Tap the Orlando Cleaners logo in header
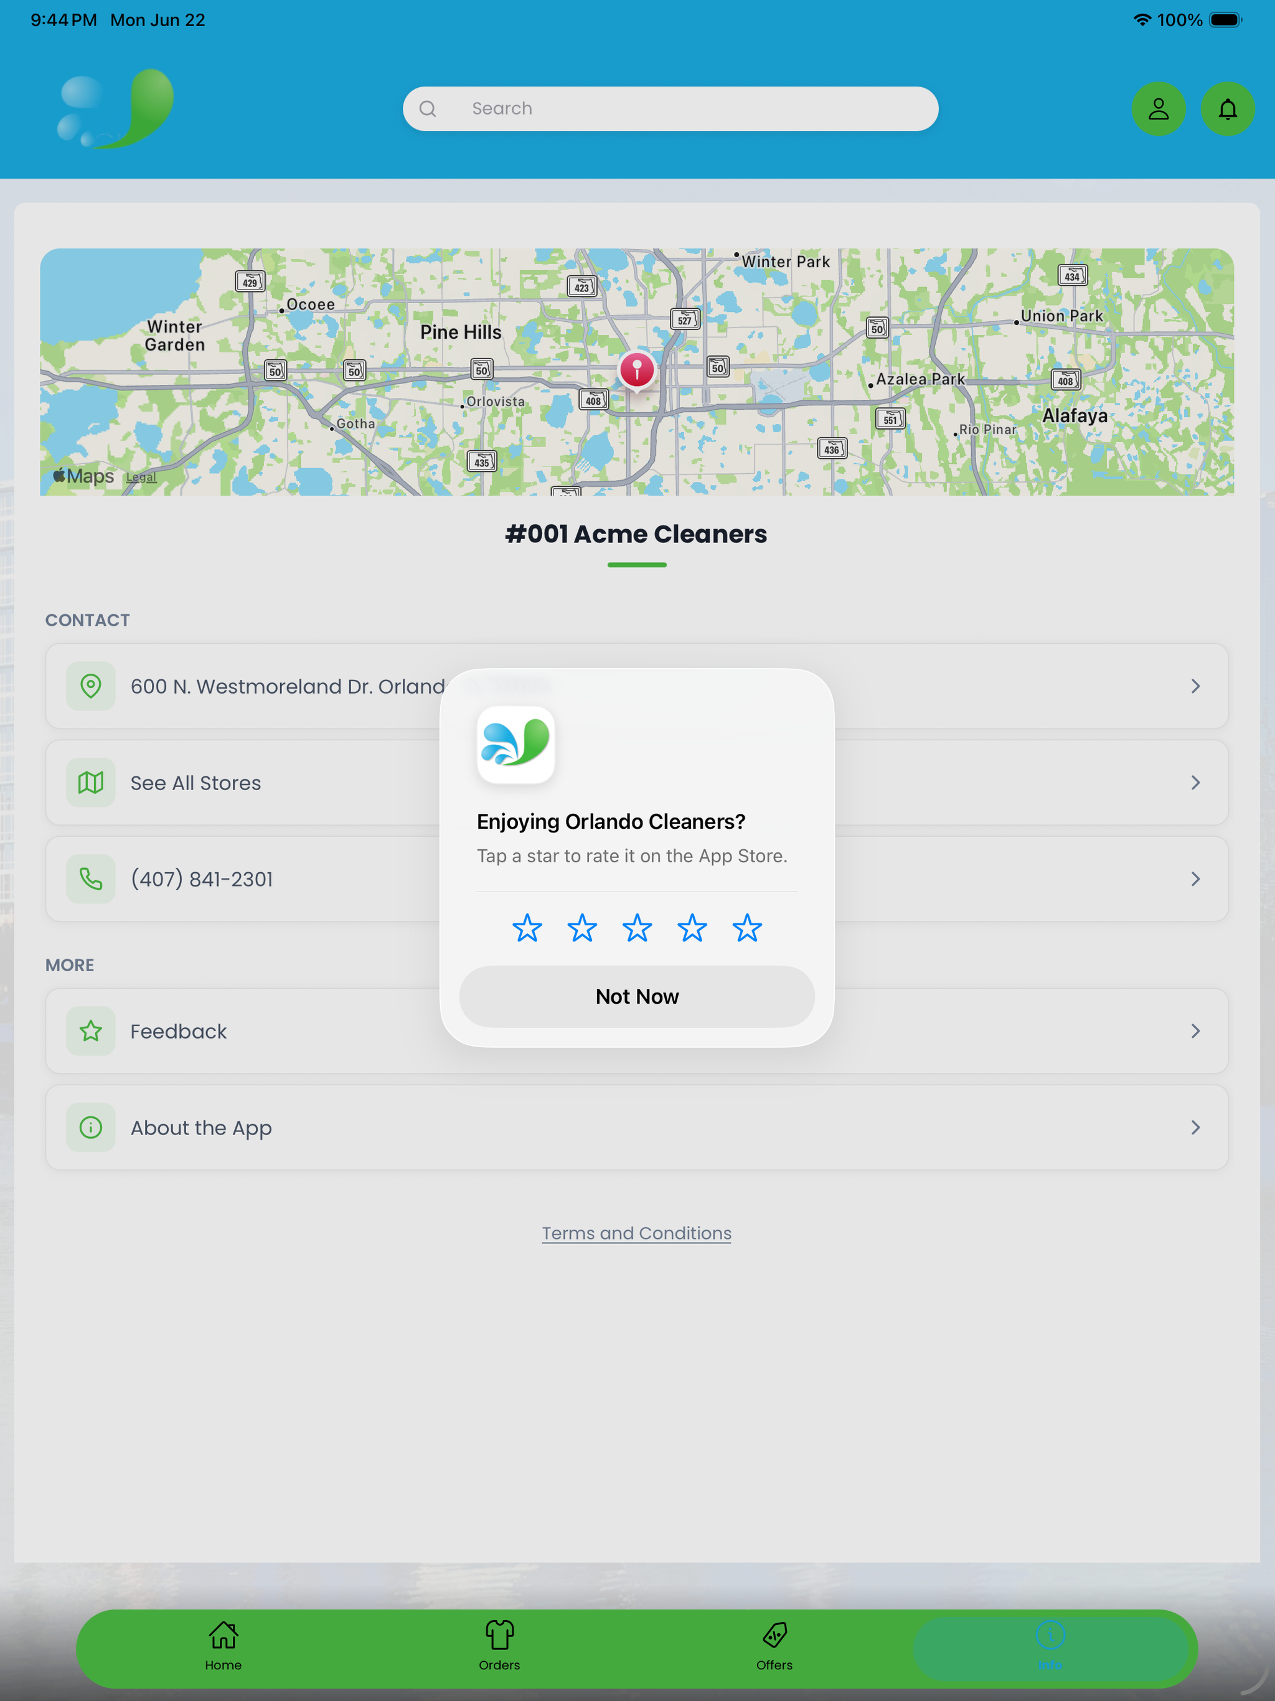Image resolution: width=1275 pixels, height=1701 pixels. pyautogui.click(x=115, y=108)
